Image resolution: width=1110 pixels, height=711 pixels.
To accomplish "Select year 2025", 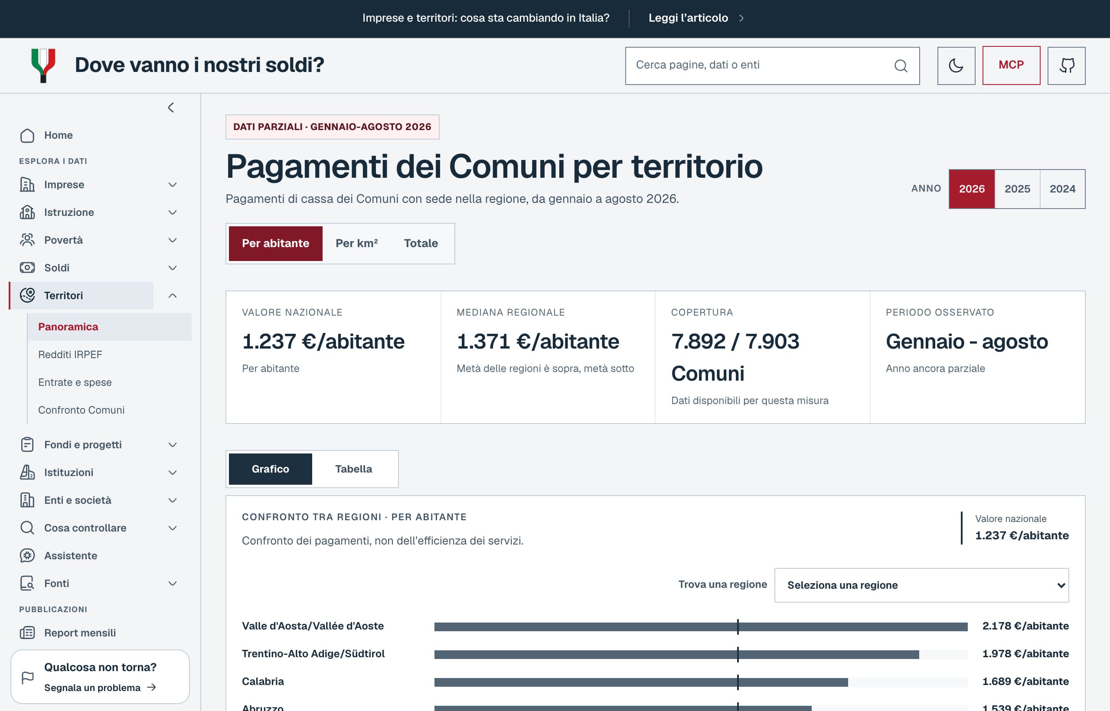I will 1017,189.
